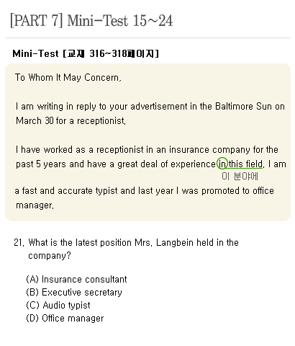The width and height of the screenshot is (295, 346).
Task: Click question number 21 text
Action: click(126, 249)
